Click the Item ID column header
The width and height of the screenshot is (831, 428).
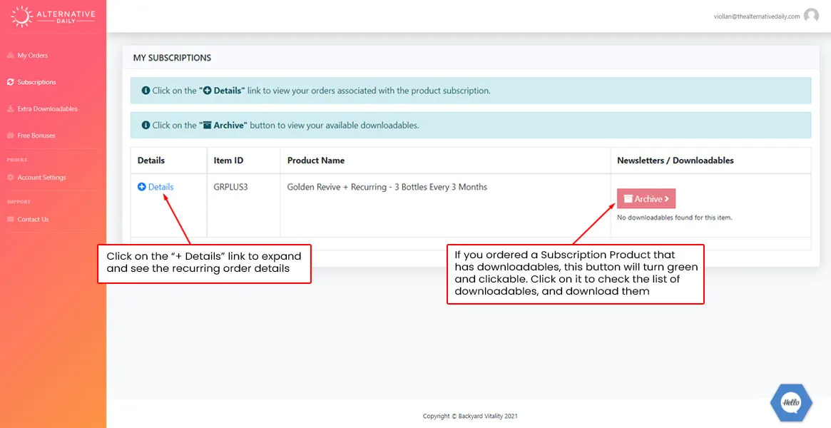(228, 160)
